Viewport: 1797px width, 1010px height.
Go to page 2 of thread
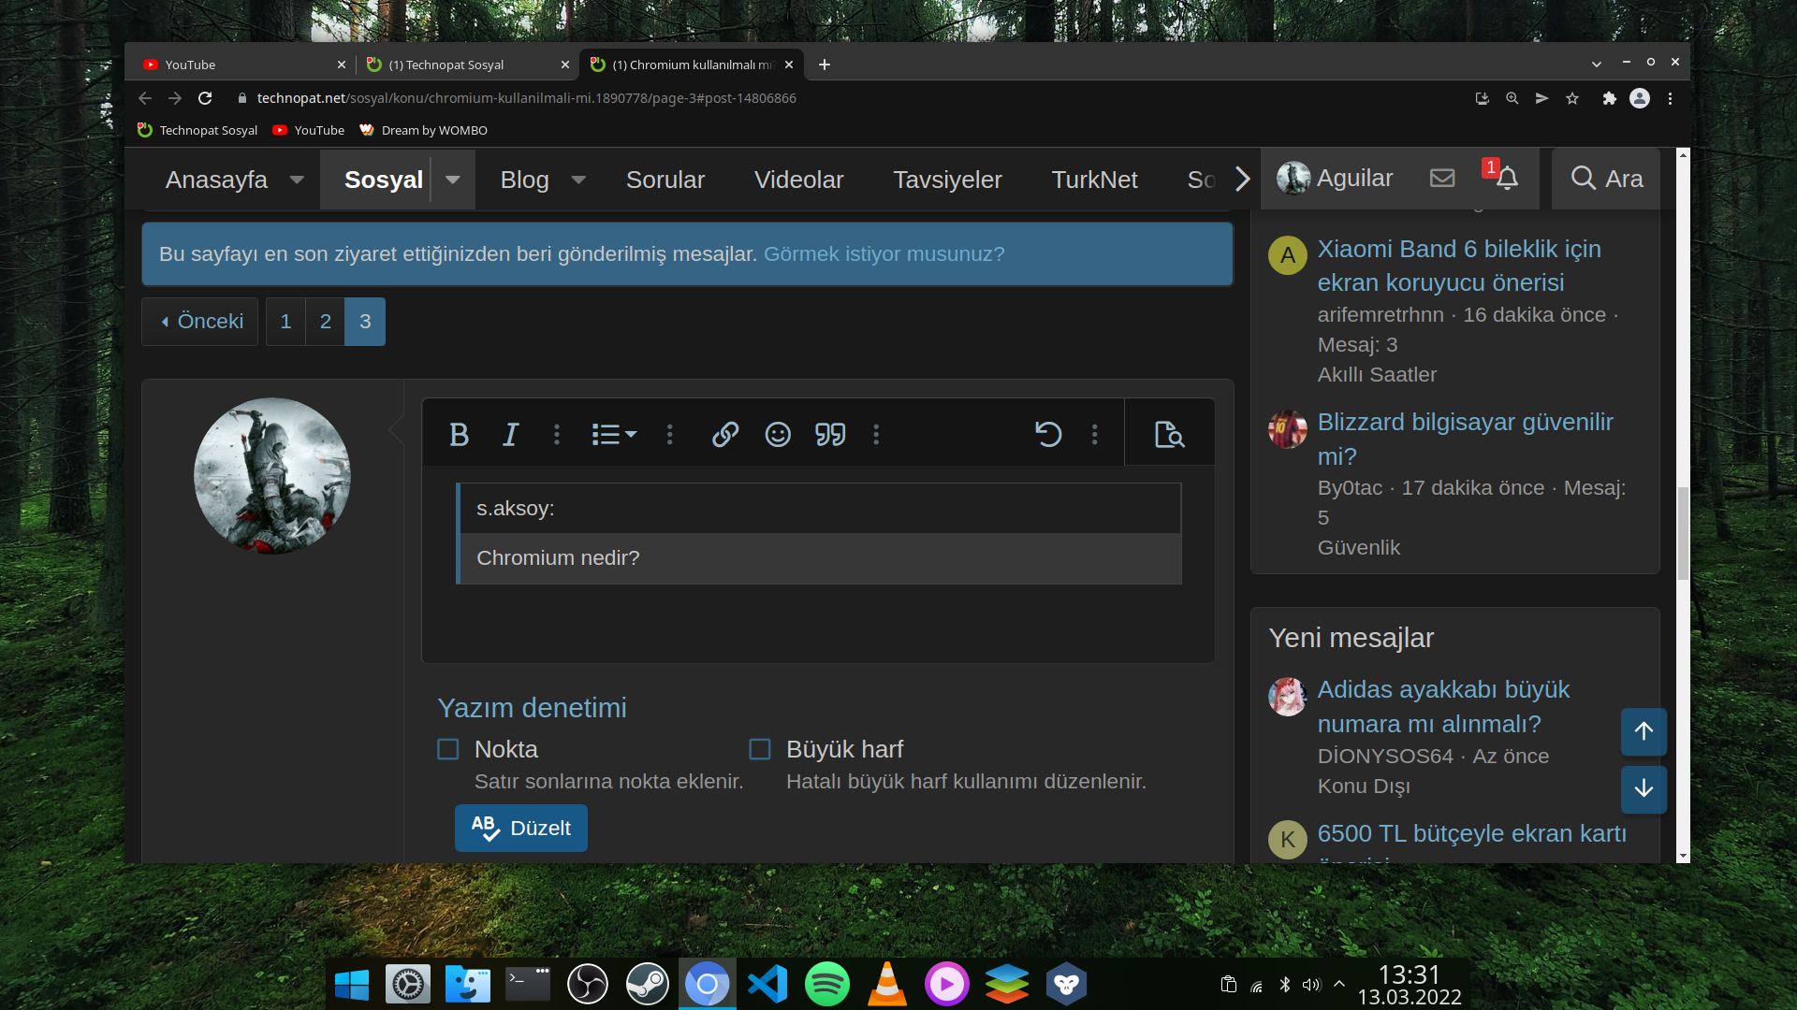tap(326, 322)
